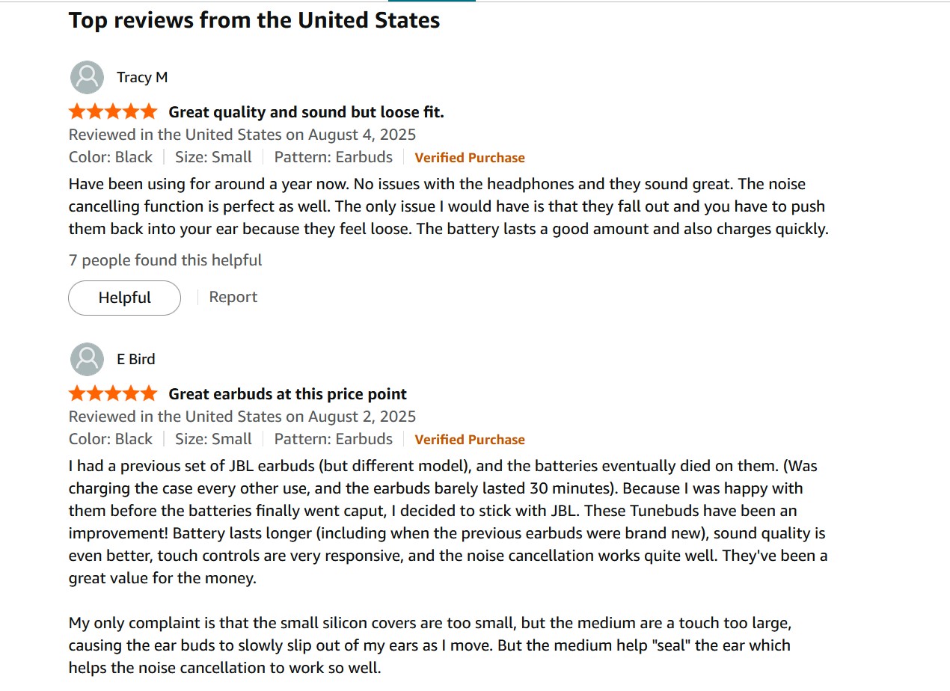Click 'Pattern: Earbuds' in E Bird's review
This screenshot has height=691, width=950.
333,439
